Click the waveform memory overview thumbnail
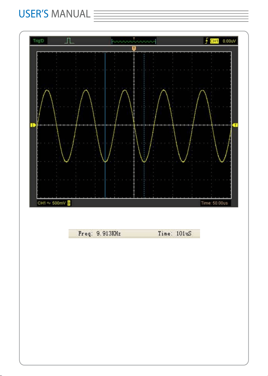 pos(134,41)
